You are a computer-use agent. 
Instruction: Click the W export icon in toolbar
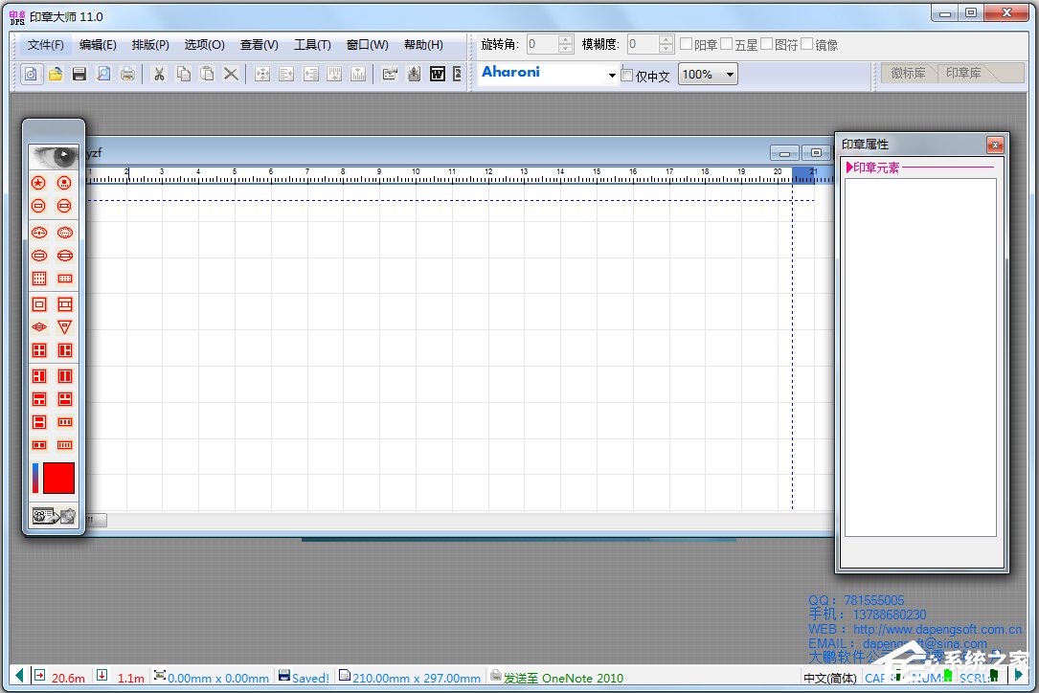point(438,74)
